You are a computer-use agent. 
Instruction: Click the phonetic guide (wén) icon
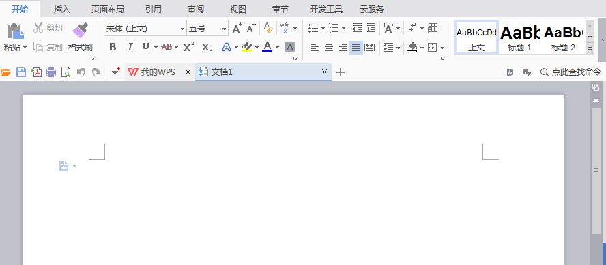285,28
